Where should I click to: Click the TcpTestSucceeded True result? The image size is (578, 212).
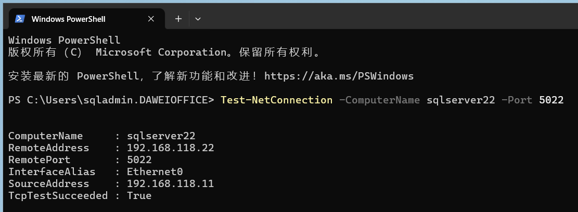tap(139, 196)
